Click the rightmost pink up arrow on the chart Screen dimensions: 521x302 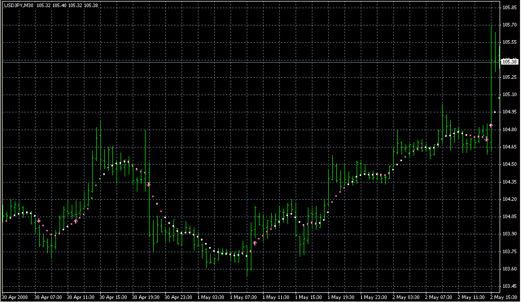click(491, 125)
